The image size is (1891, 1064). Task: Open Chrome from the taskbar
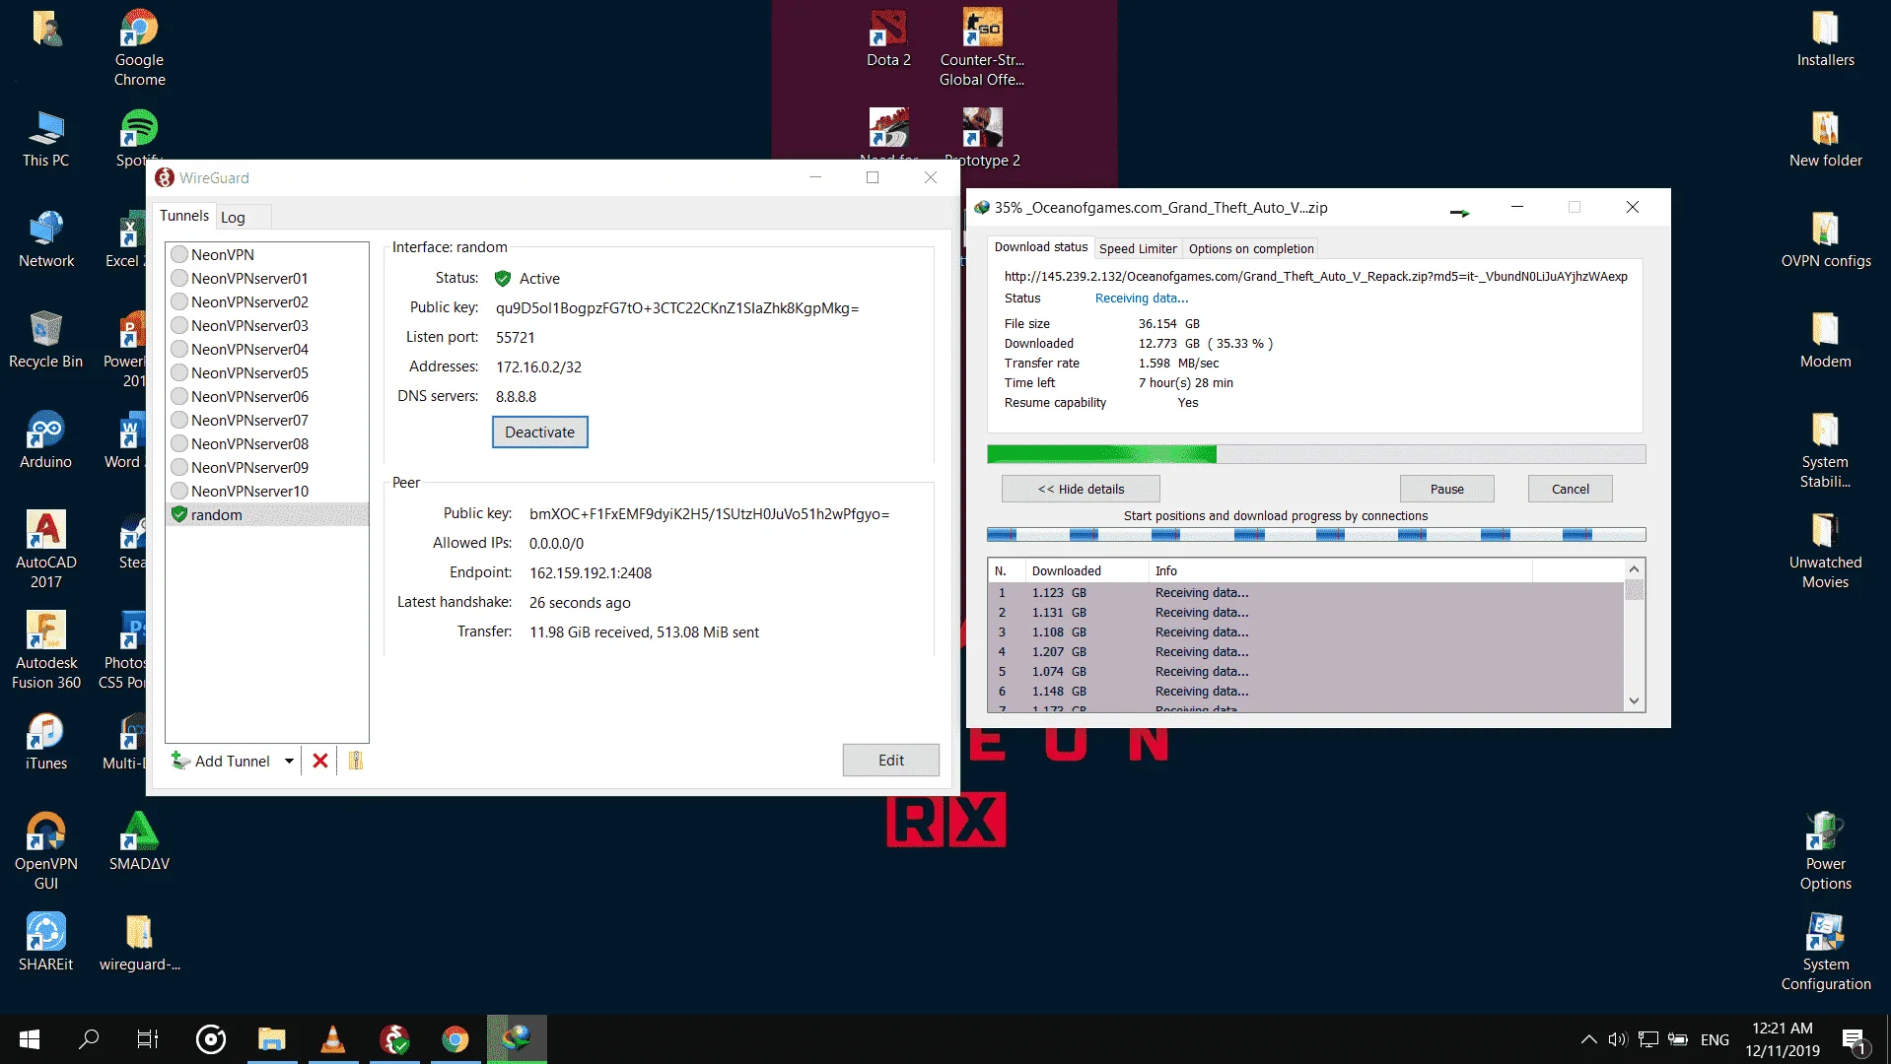click(x=455, y=1039)
